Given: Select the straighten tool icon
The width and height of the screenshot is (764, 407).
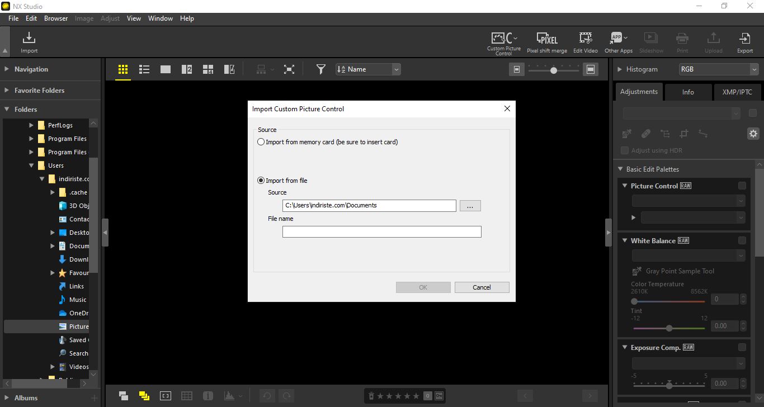Looking at the screenshot, I should click(703, 134).
